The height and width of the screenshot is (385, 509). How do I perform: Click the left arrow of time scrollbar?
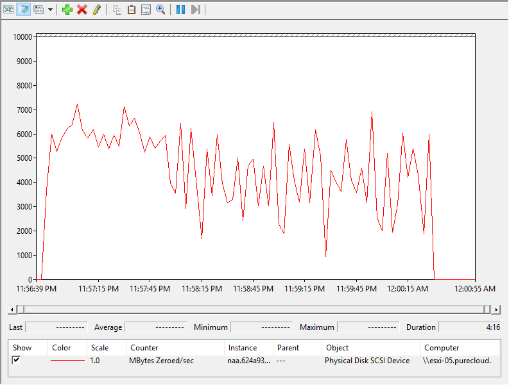(12, 309)
